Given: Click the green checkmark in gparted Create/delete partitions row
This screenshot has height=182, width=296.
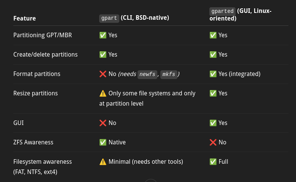Looking at the screenshot, I should (x=213, y=55).
